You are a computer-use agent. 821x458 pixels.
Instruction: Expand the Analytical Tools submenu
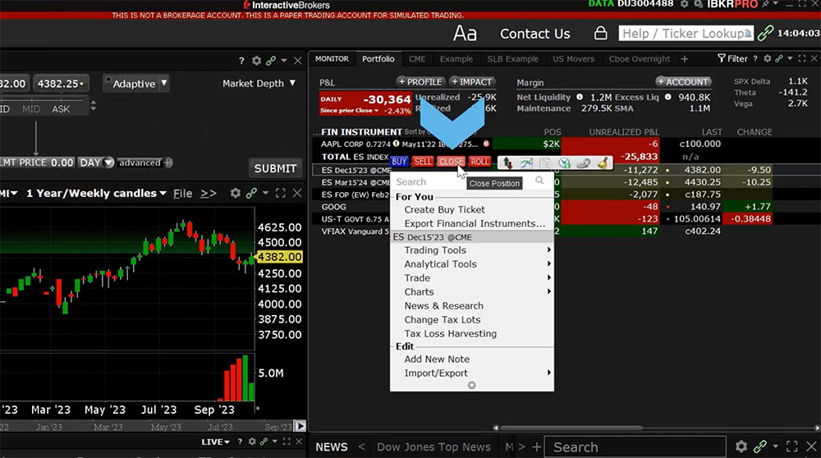548,263
